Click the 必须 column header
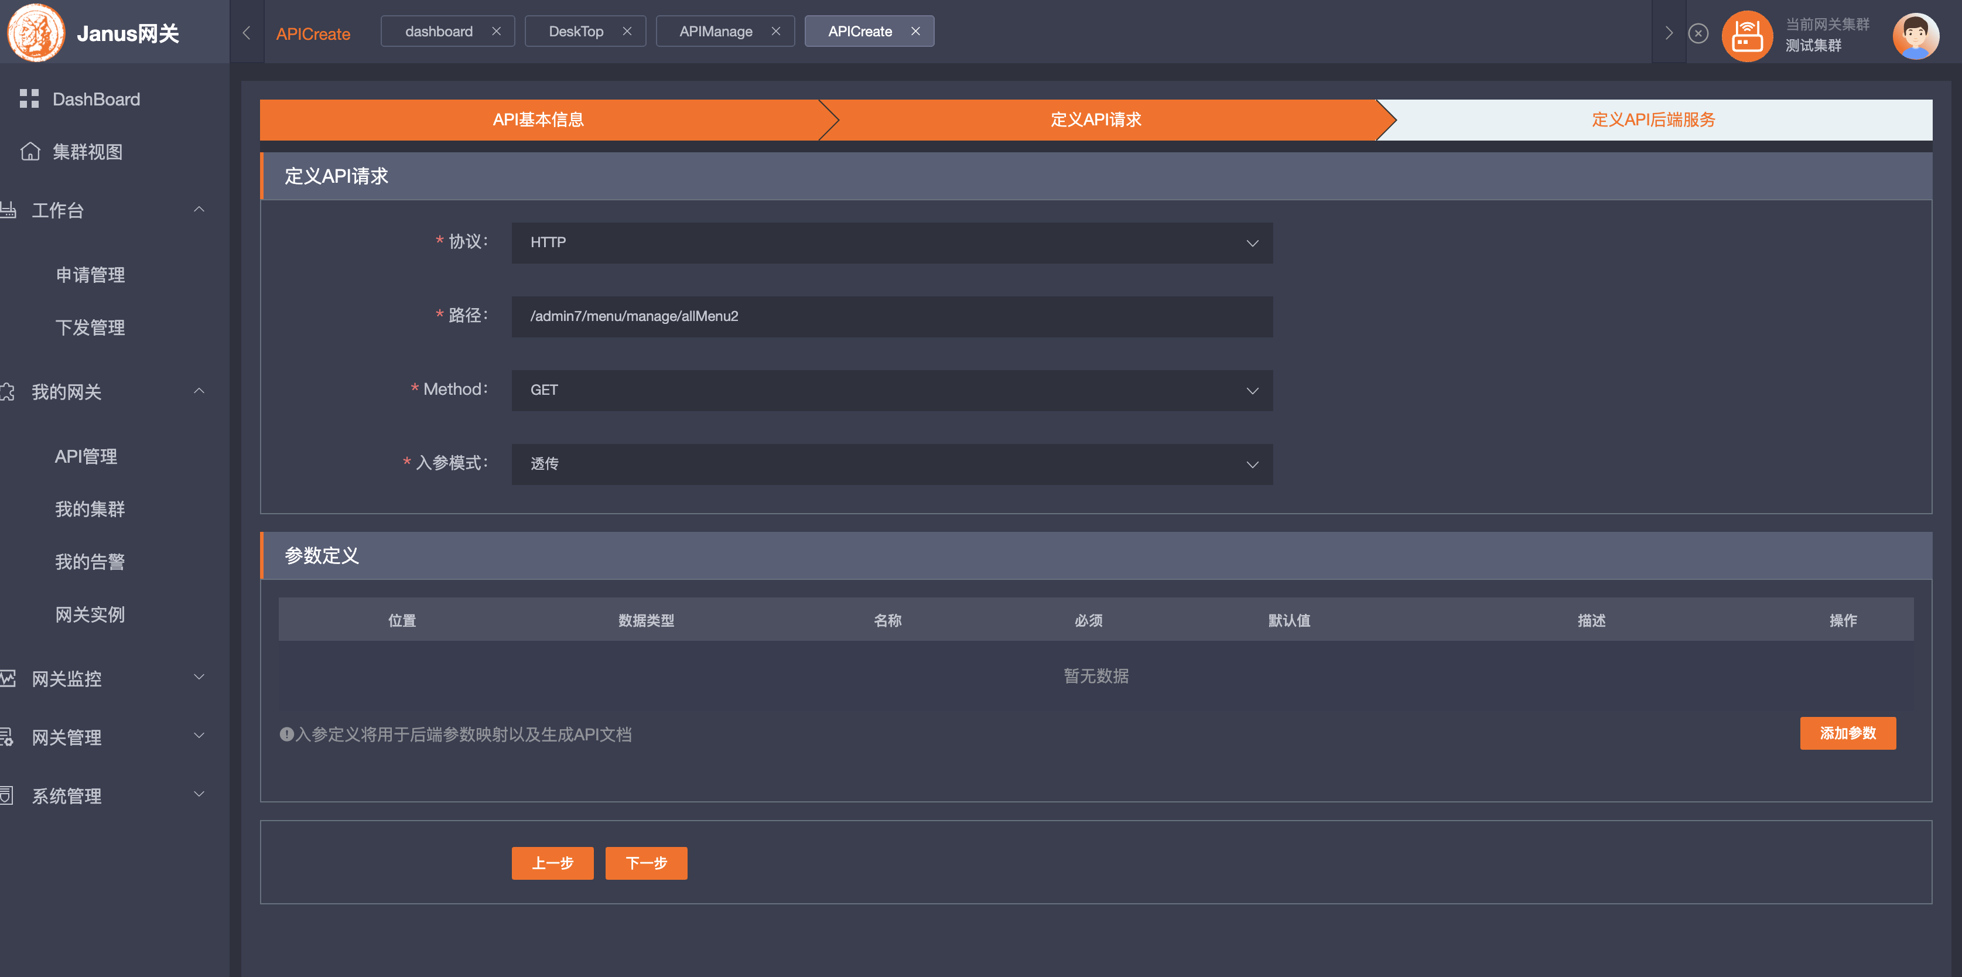This screenshot has width=1962, height=977. coord(1088,620)
